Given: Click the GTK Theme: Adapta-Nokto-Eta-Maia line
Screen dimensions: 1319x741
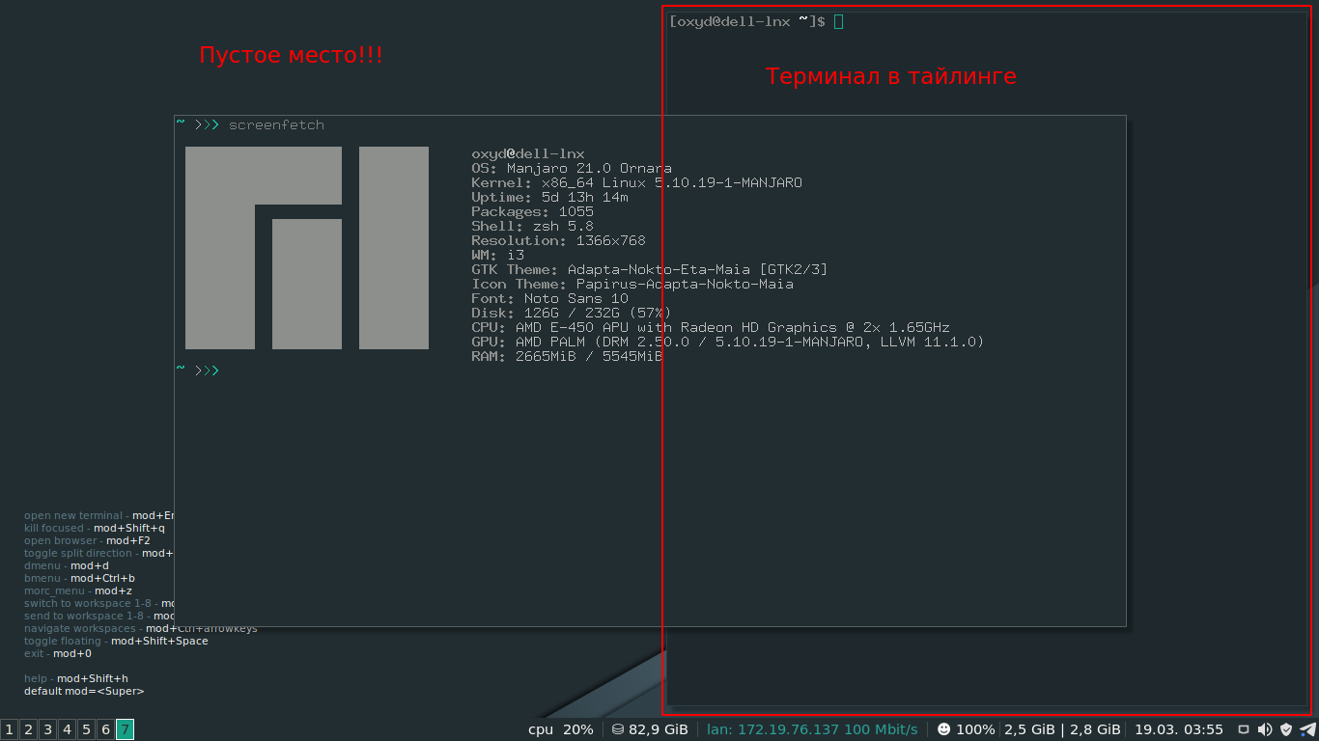Looking at the screenshot, I should (x=650, y=270).
